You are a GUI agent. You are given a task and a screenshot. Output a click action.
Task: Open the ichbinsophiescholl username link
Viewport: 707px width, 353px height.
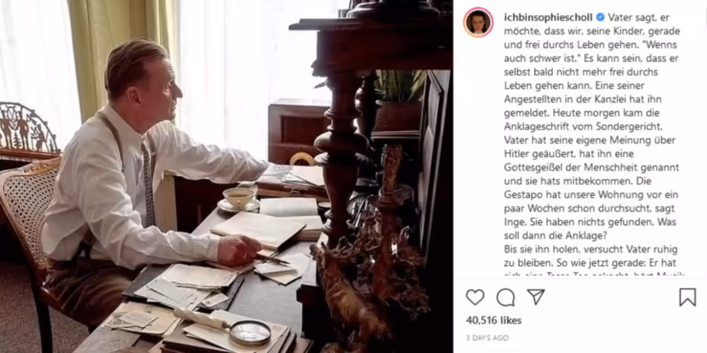[x=548, y=17]
